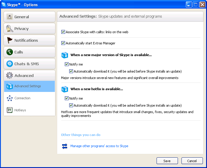Open Manage other programs' access to Skype

(x=99, y=146)
